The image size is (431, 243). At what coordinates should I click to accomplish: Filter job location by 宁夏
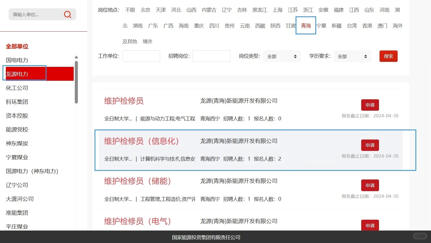(x=321, y=26)
